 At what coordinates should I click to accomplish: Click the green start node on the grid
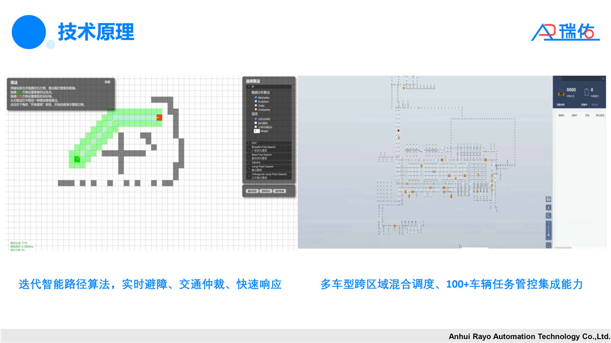tap(78, 159)
